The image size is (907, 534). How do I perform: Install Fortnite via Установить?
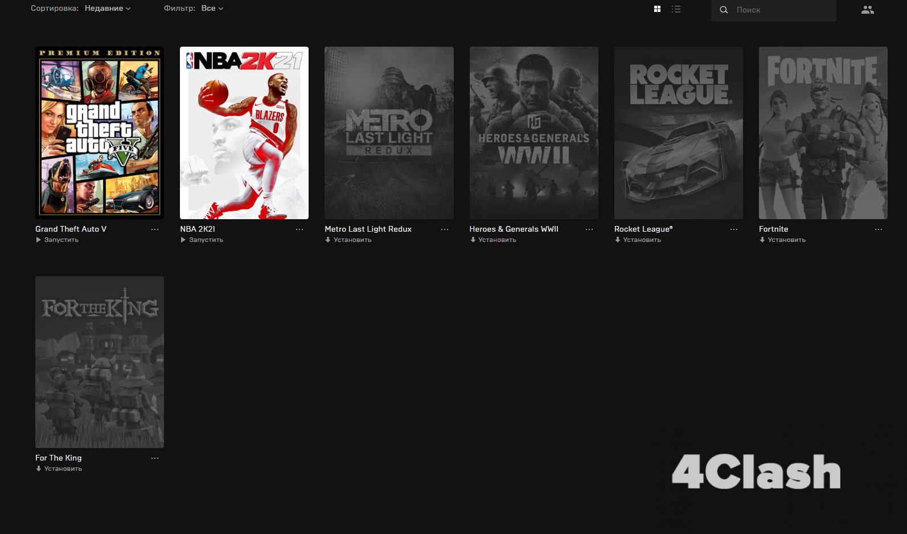coord(782,240)
